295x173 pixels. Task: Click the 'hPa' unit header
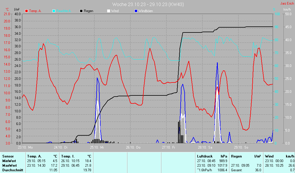[x=224, y=156]
